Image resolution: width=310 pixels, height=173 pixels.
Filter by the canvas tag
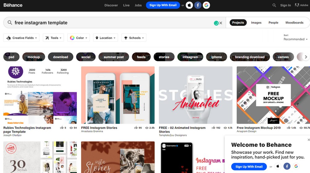(283, 57)
